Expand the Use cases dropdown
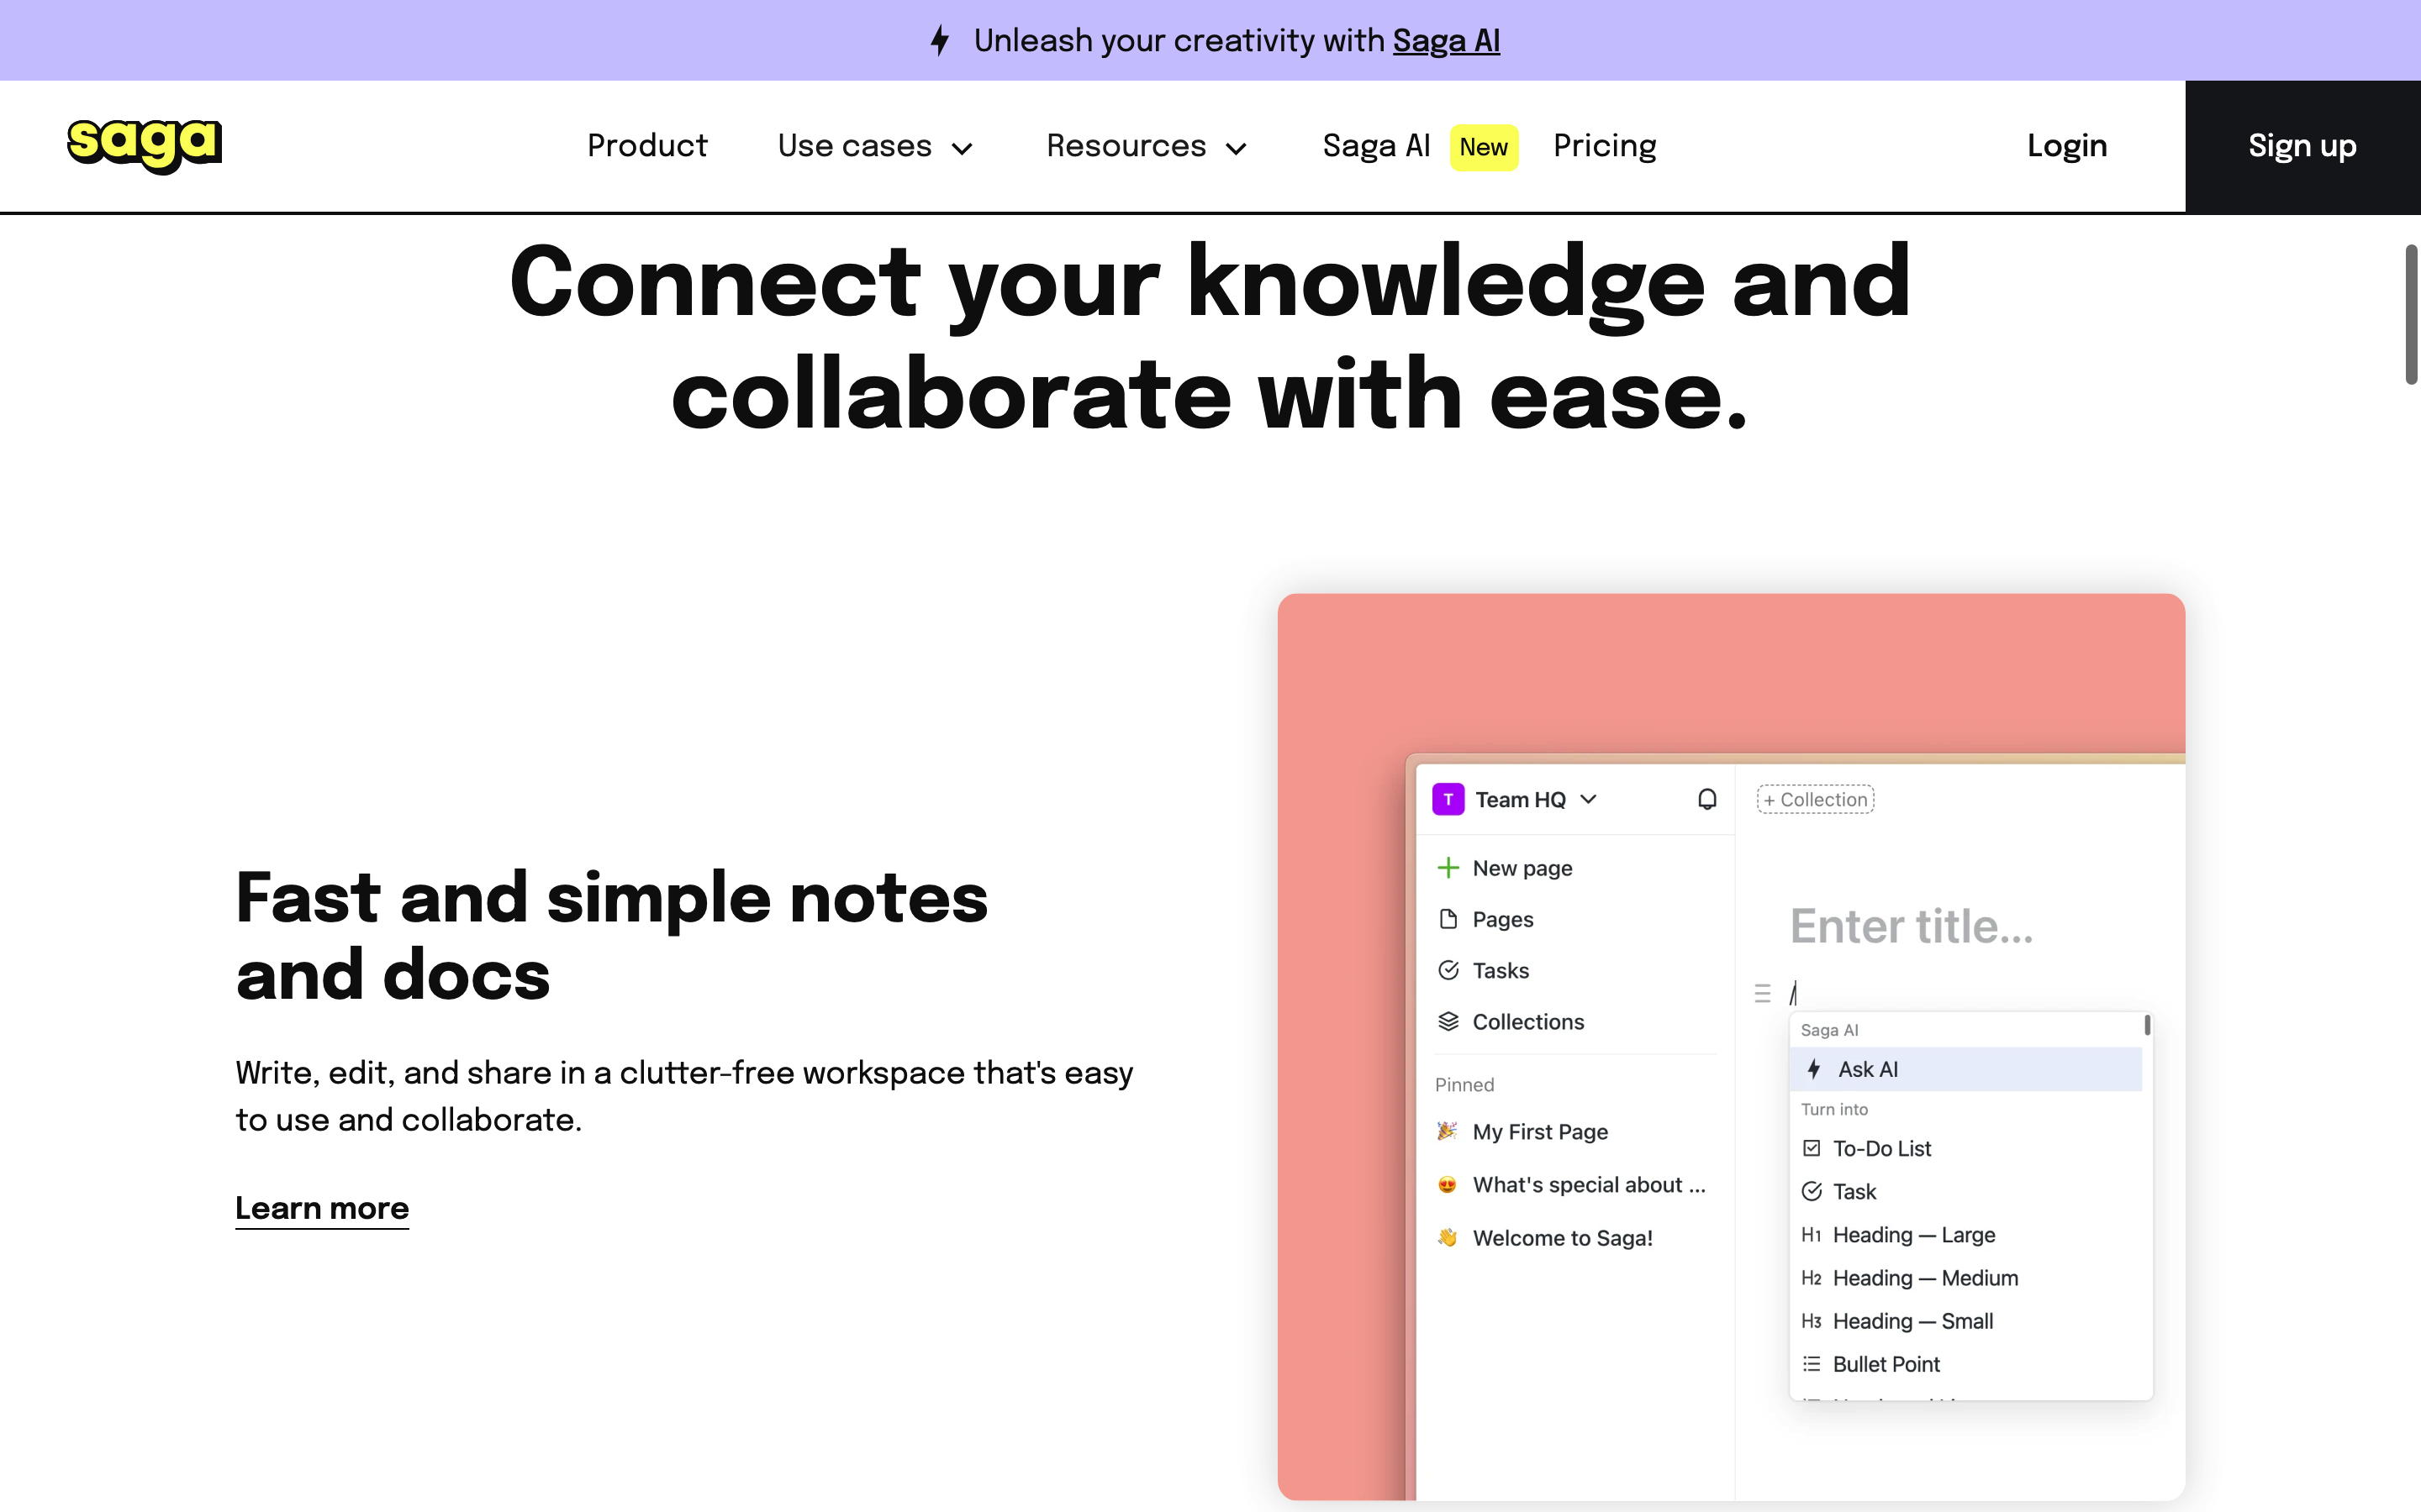 [874, 146]
